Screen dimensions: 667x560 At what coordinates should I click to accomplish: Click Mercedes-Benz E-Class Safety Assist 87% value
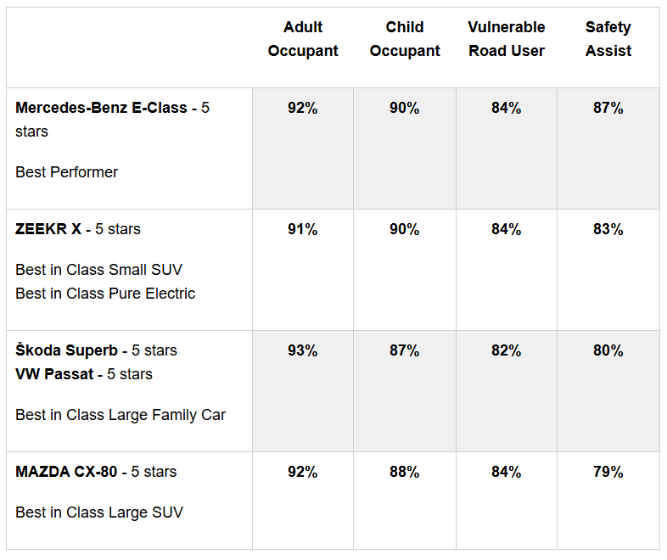point(608,108)
